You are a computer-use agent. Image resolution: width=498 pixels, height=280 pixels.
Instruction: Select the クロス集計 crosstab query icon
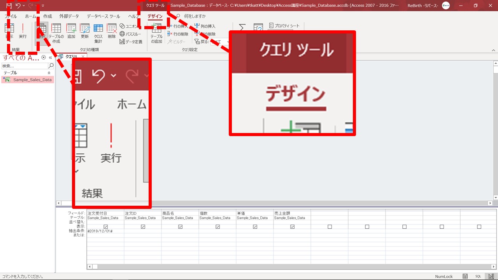click(x=98, y=33)
